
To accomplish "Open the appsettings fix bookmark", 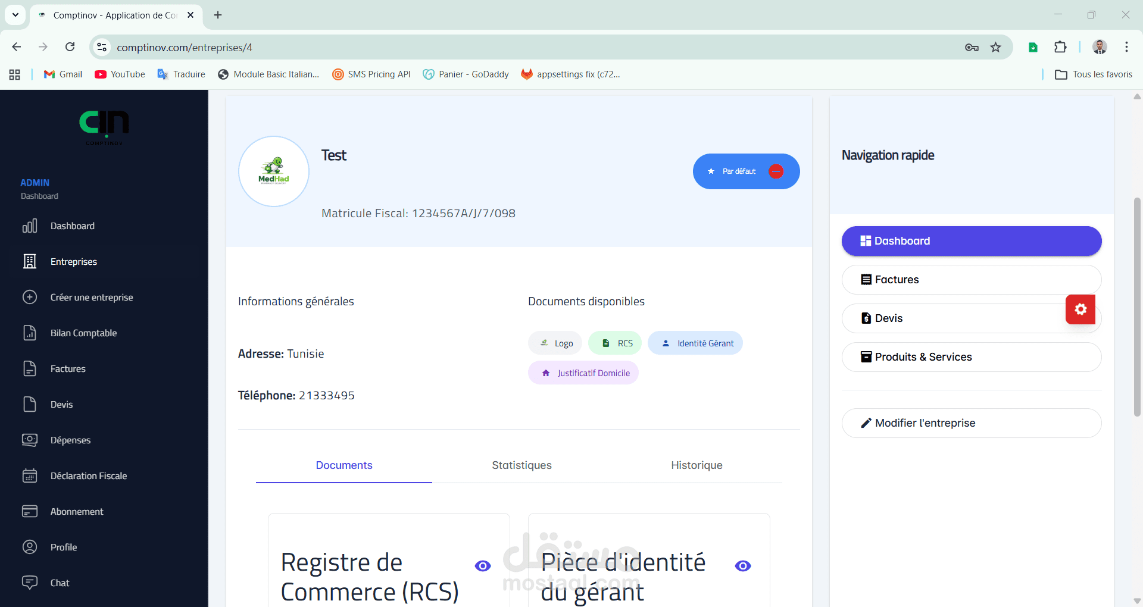I will tap(570, 74).
